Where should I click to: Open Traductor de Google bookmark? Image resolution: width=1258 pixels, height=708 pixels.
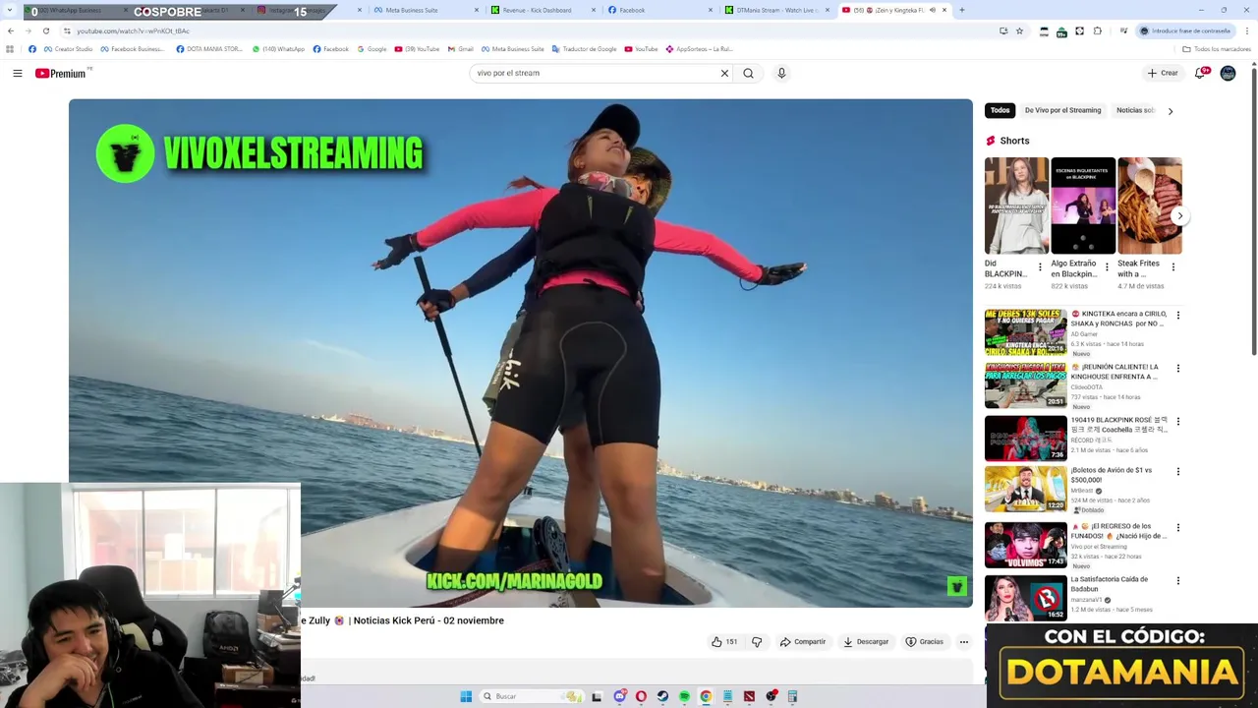[x=584, y=49]
